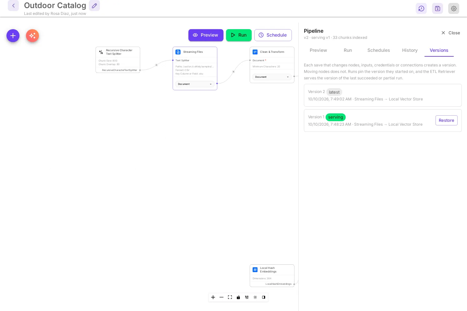Click Version 1 timestamp 7:48:23 AM

(329, 124)
